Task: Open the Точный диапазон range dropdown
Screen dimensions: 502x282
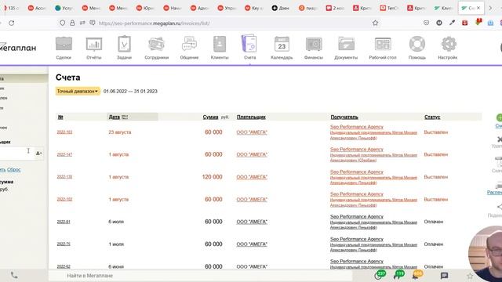Action: point(78,91)
